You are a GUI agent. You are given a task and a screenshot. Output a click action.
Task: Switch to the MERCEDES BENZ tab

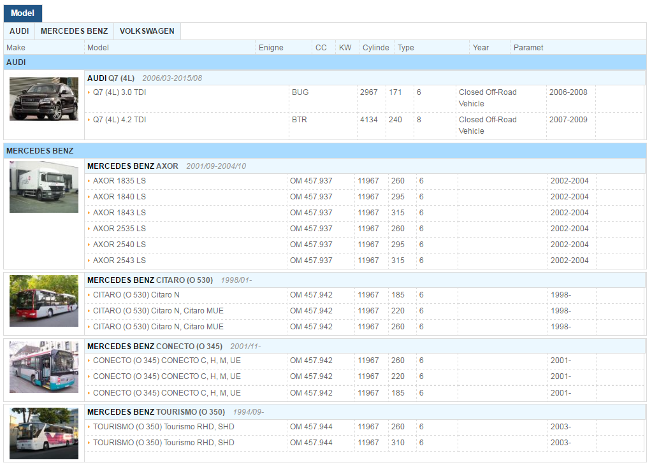click(74, 31)
